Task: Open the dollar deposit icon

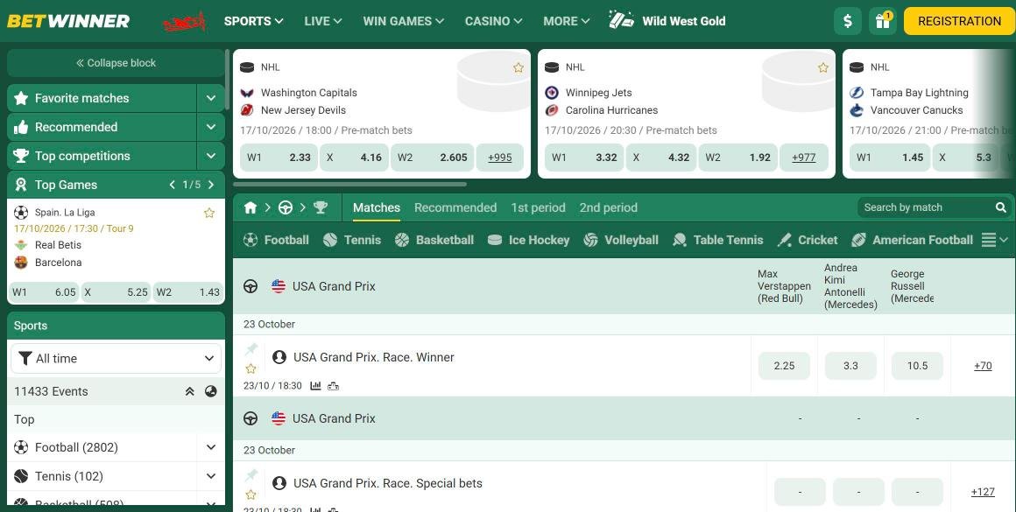Action: (x=848, y=21)
